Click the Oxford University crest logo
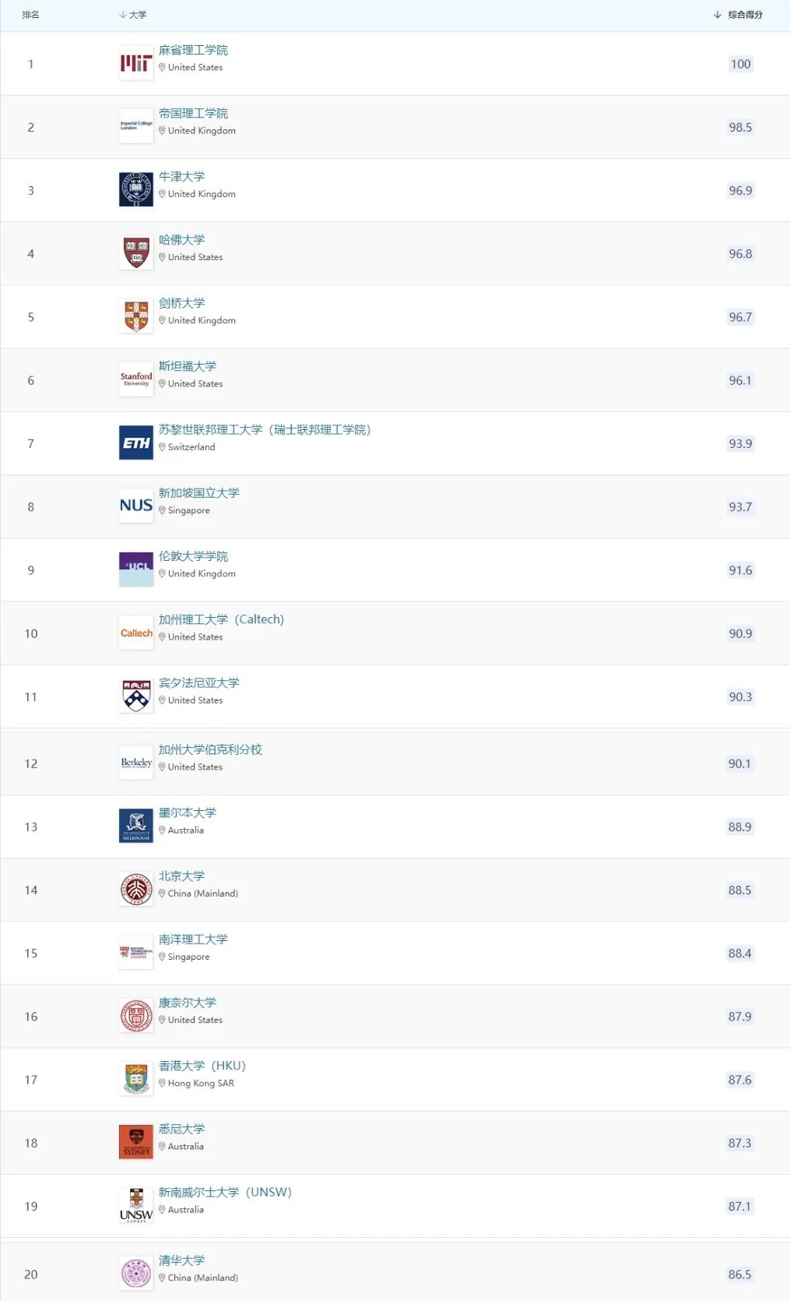The width and height of the screenshot is (790, 1301). (136, 190)
